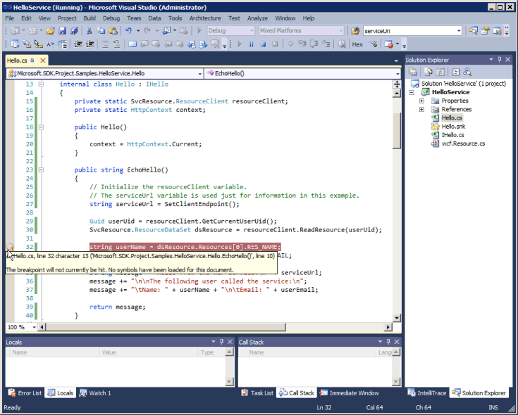The image size is (518, 415).
Task: Stop debugging with the blue square icon
Action: pyautogui.click(x=264, y=44)
